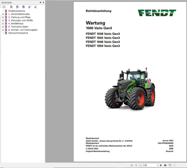
Task: Click the 1000 Vario Gen3 subtitle
Action: [x=99, y=28]
